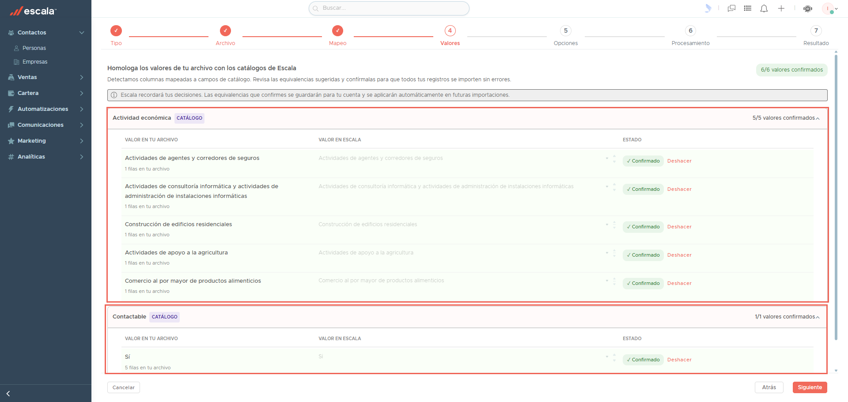
Task: Continue with the Siguiente button
Action: click(x=810, y=387)
